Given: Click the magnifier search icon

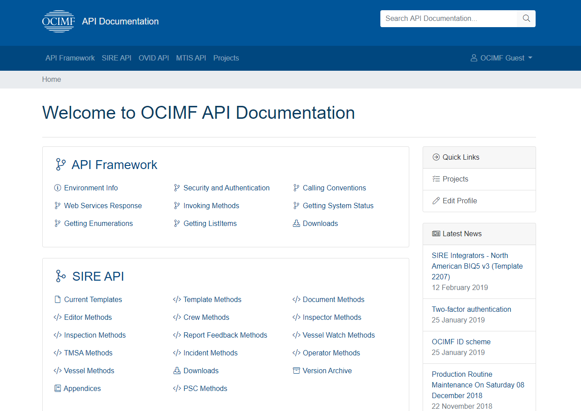Looking at the screenshot, I should [x=526, y=19].
